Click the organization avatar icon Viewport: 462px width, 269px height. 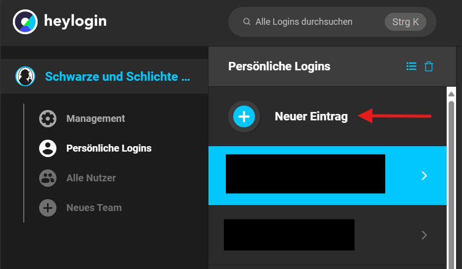pos(25,76)
